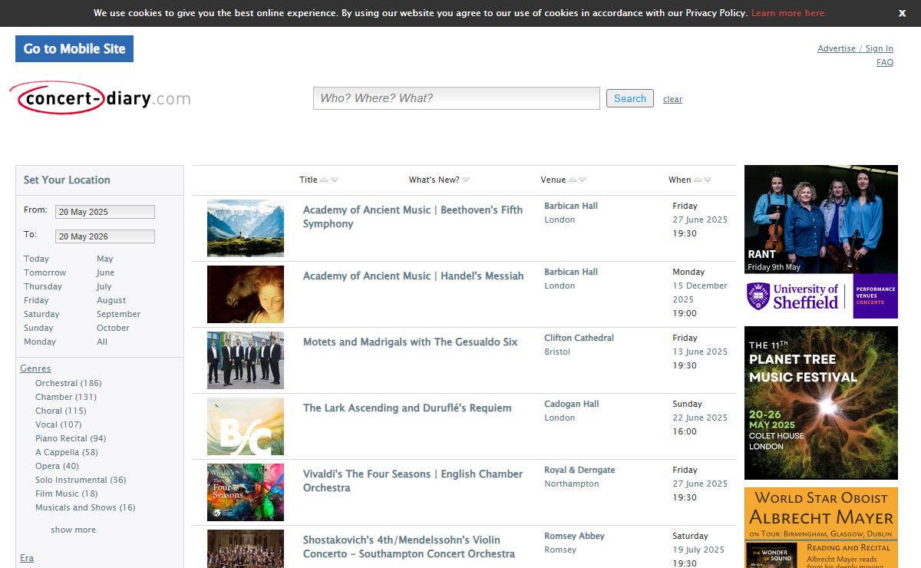The width and height of the screenshot is (921, 568).
Task: Open Shostakovich's 4th/Mendelssohn's Violin Concerto listing
Action: 409,547
